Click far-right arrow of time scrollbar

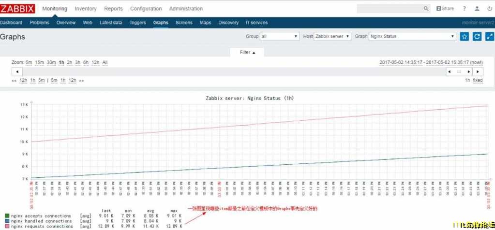tap(478, 72)
